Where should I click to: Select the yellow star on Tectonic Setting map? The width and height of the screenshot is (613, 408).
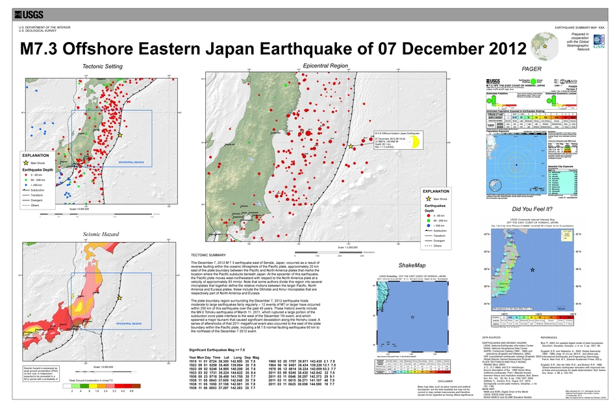[x=119, y=136]
